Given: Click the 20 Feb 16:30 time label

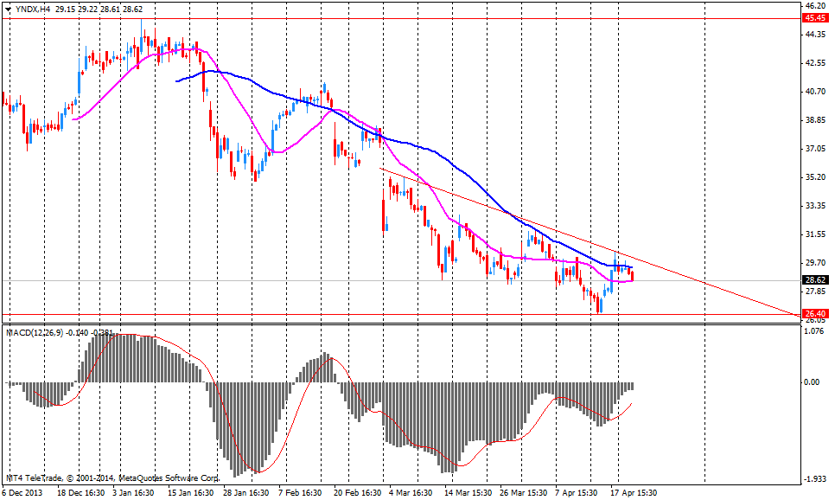Looking at the screenshot, I should pos(358,493).
